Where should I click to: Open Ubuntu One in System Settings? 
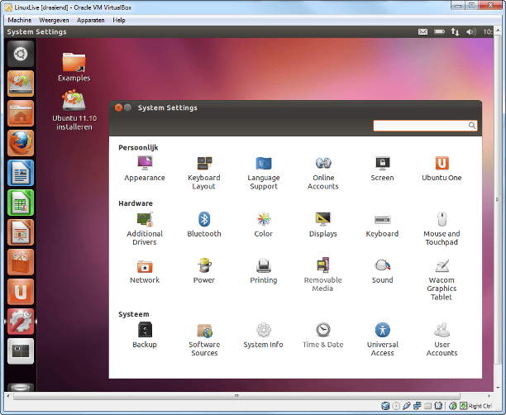pos(442,169)
